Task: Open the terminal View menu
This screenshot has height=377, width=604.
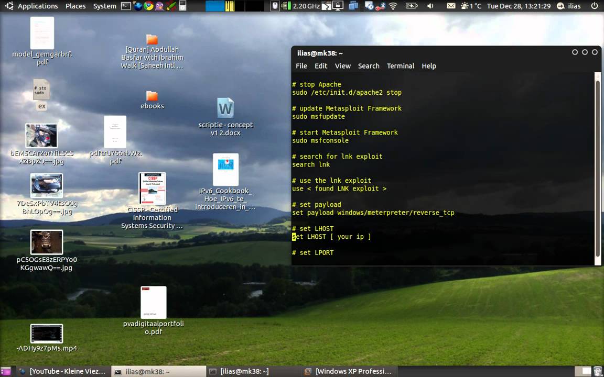Action: [x=342, y=66]
